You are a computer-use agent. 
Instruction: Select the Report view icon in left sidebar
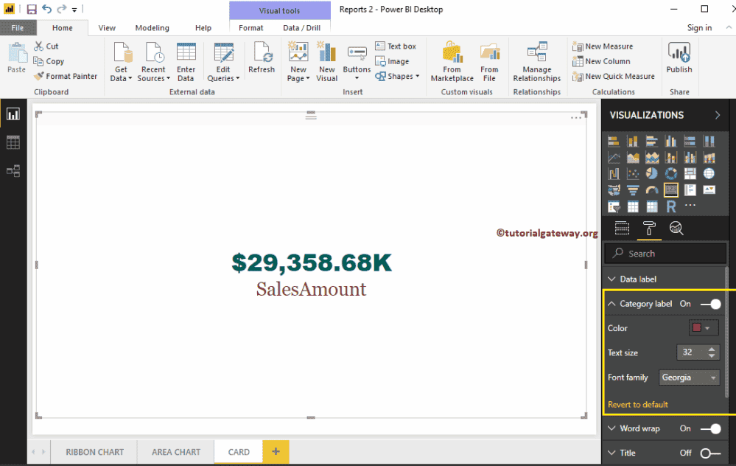pos(13,114)
